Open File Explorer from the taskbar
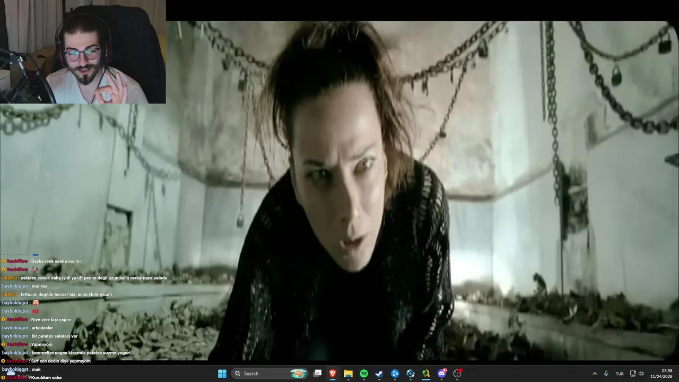Viewport: 679px width, 382px height. point(348,374)
